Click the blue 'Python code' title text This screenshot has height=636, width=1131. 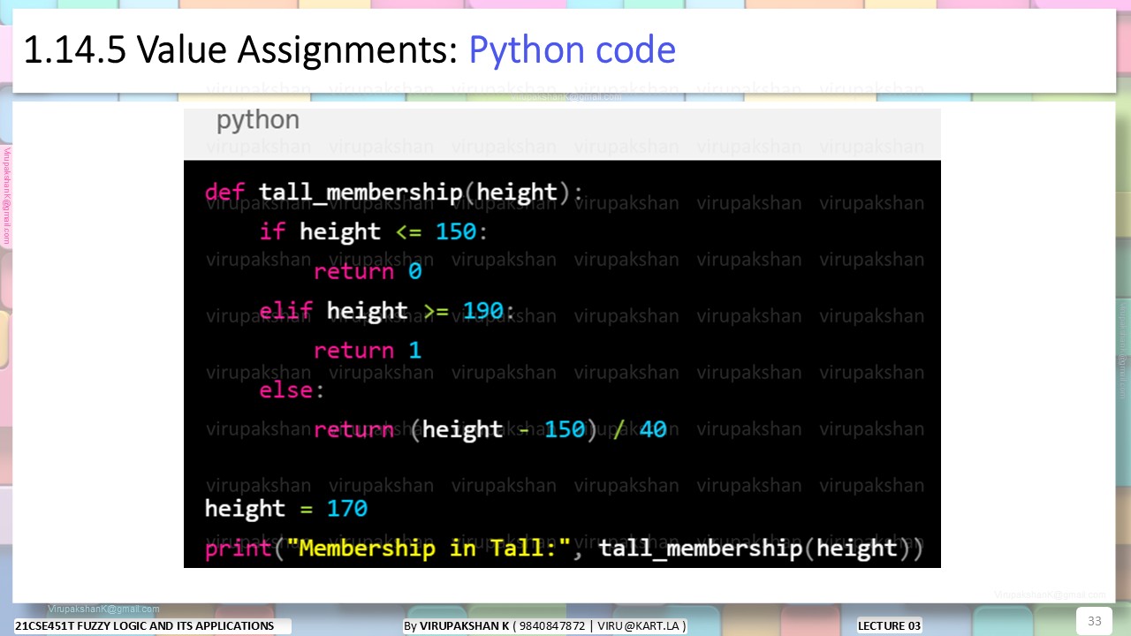tap(572, 50)
